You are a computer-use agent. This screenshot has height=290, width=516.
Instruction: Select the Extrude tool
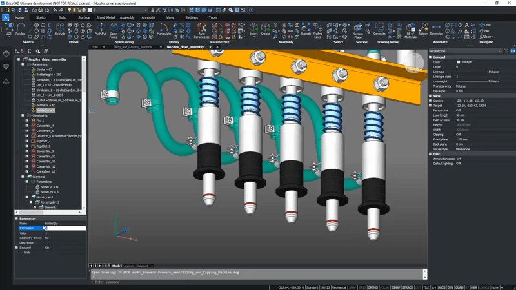[60, 29]
